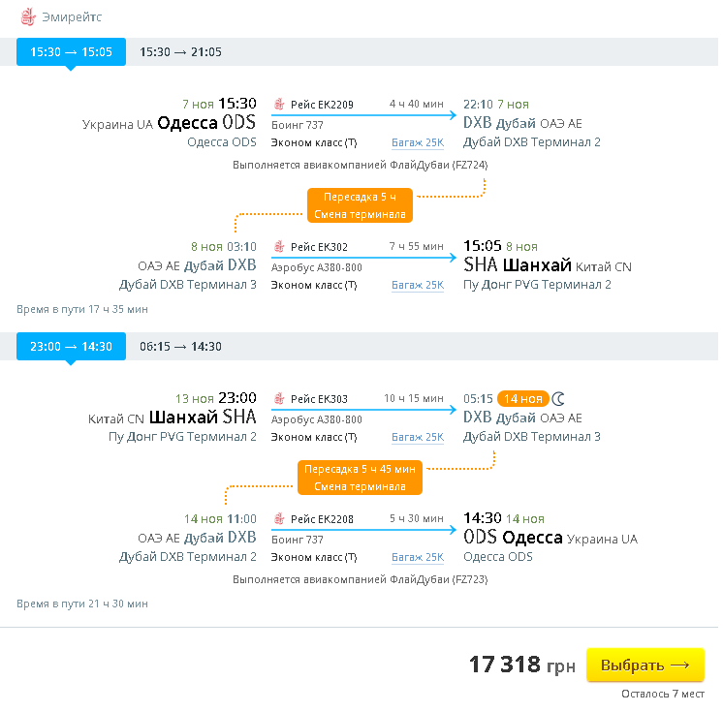Image resolution: width=723 pixels, height=712 pixels.
Task: Click the Emirates airline logo at top
Action: coord(26,17)
